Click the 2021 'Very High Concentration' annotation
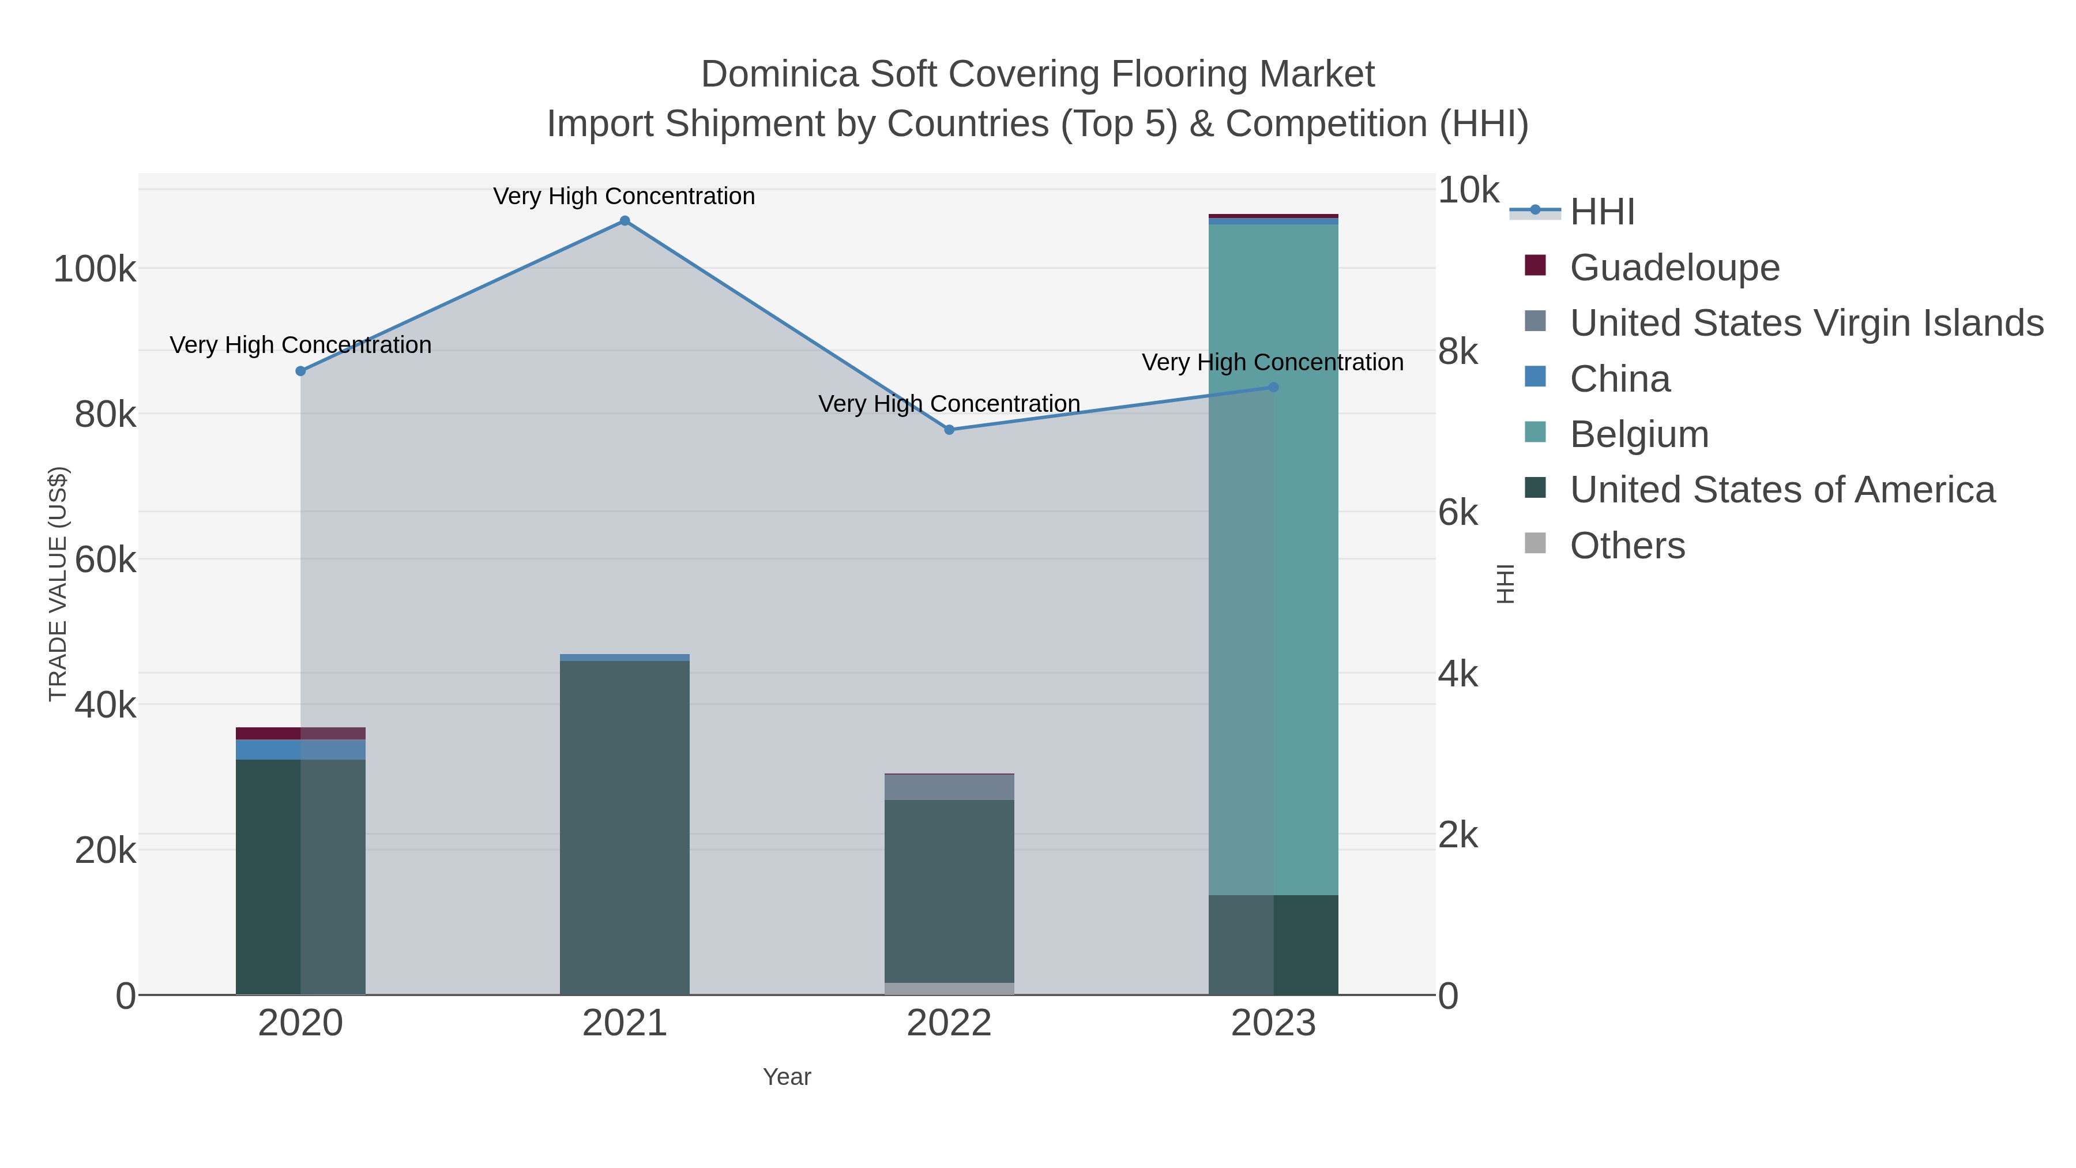Screen dimensions: 2076x1168 (x=625, y=196)
